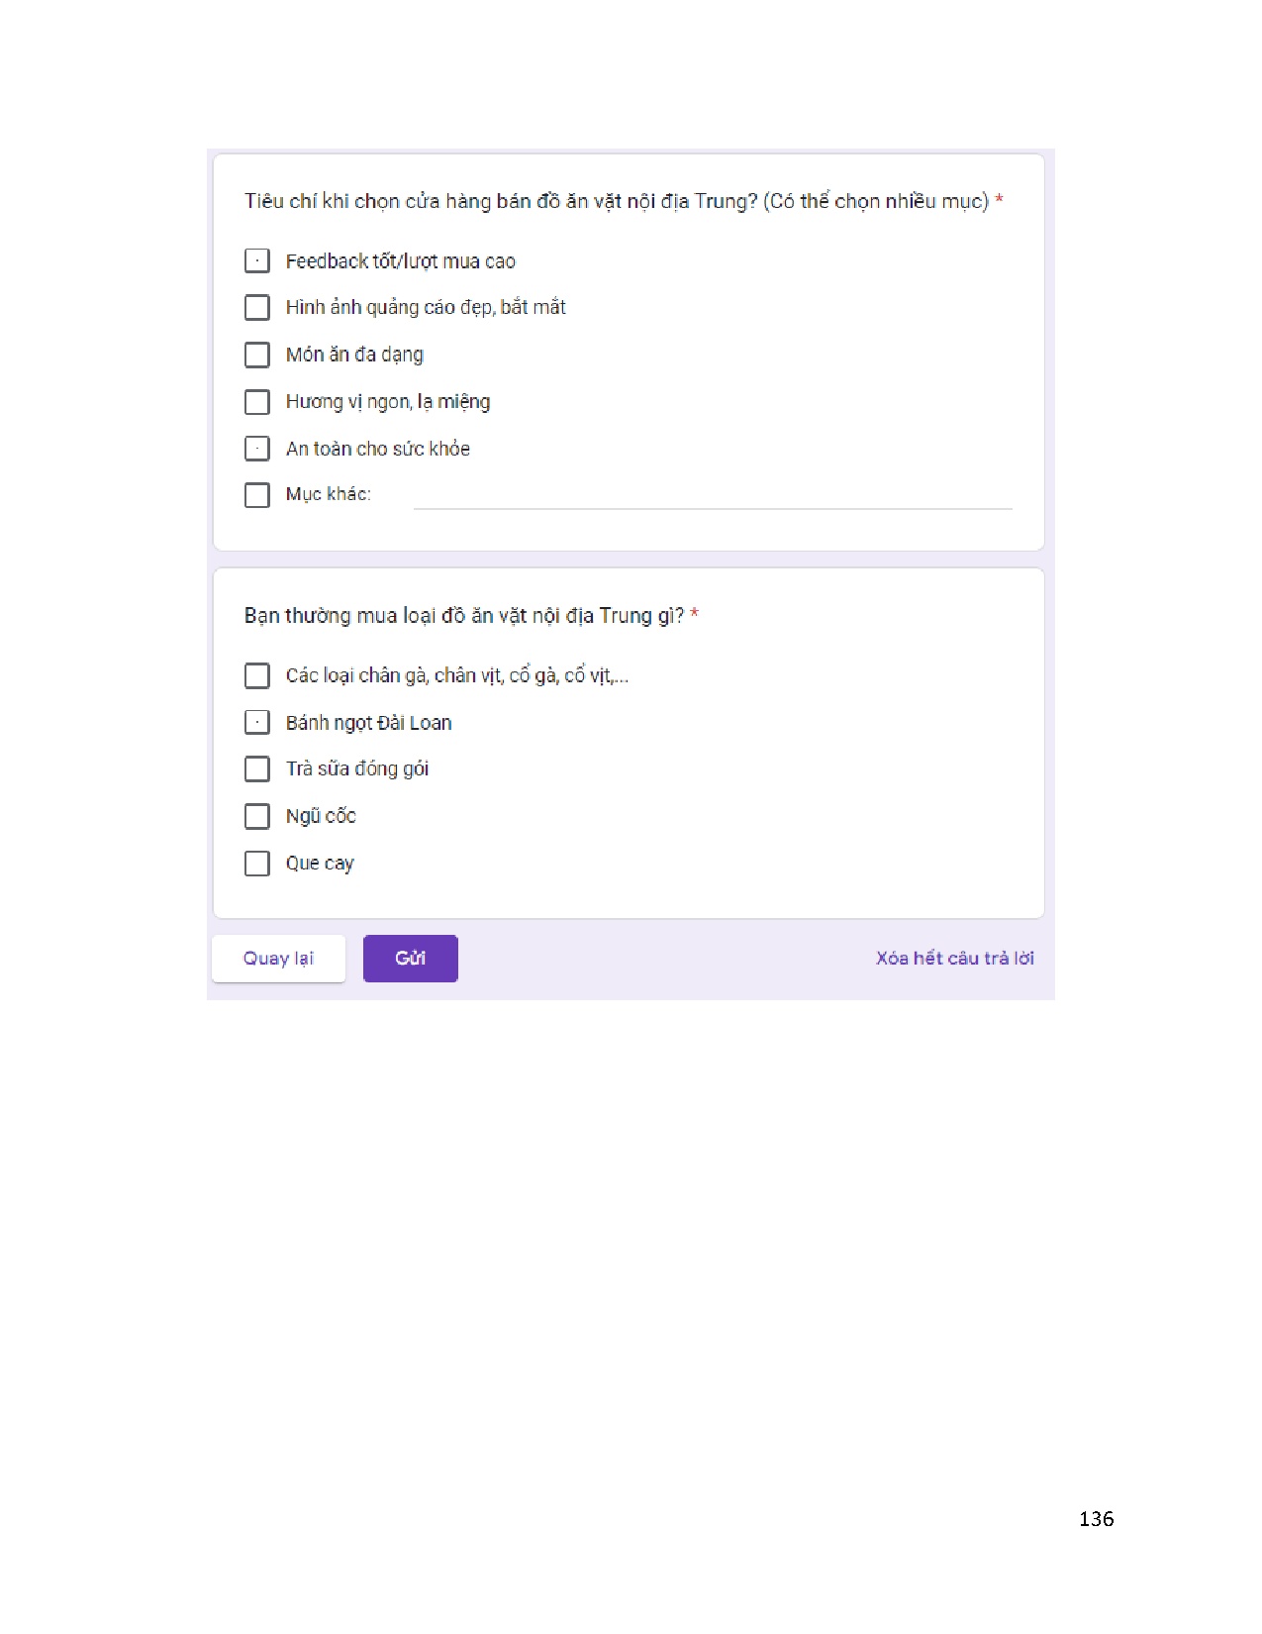Toggle the 'An toàn cho sức khỏe' checkbox
Image resolution: width=1262 pixels, height=1634 pixels.
click(257, 449)
